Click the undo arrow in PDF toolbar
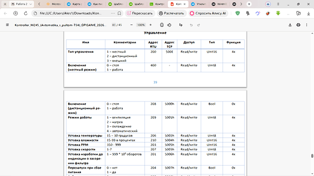This screenshot has width=314, height=176. tap(191, 25)
